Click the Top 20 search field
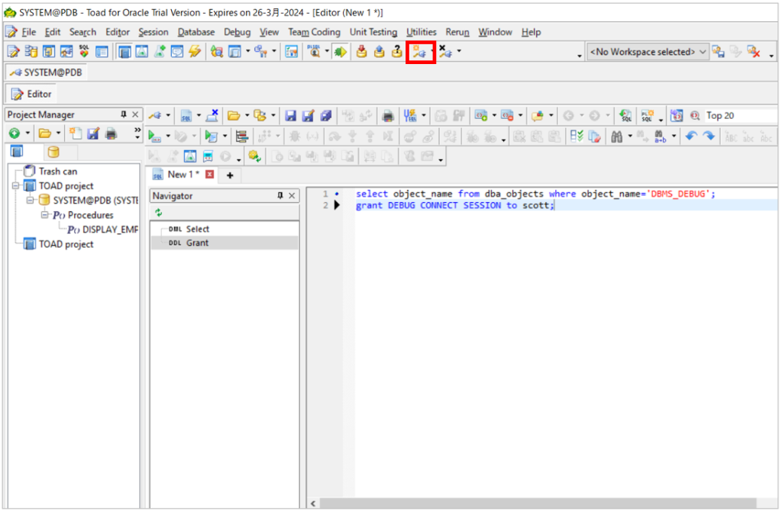782x511 pixels. [x=740, y=116]
